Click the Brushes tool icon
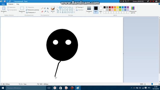Image resolution: width=160 pixels, height=90 pixels. point(53,8)
